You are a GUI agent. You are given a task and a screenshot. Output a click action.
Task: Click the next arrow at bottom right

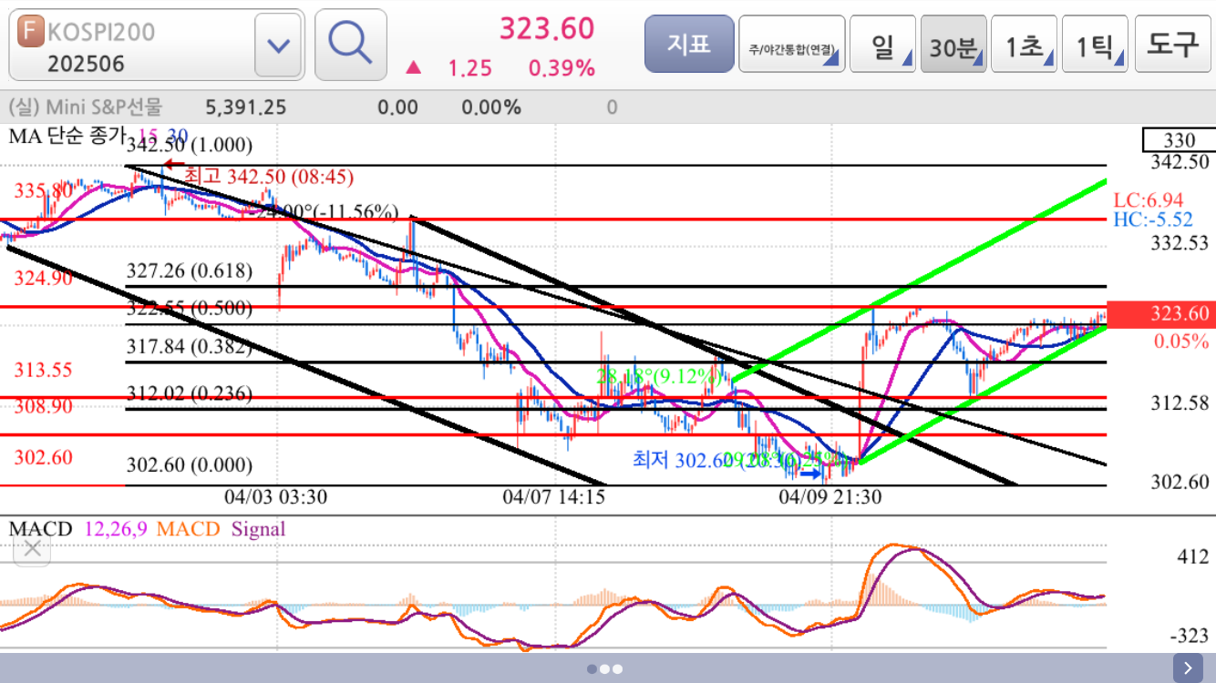(x=1187, y=668)
